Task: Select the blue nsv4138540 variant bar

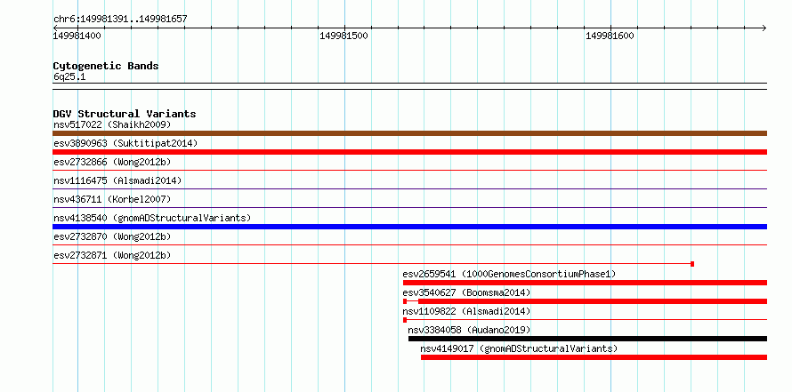Action: point(409,227)
